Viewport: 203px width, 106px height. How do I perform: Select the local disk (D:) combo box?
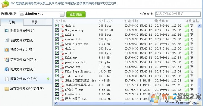point(42,14)
